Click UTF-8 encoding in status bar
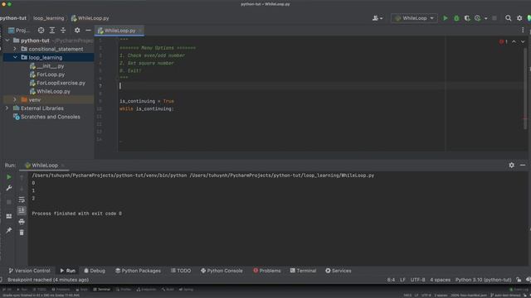The width and height of the screenshot is (531, 298). [417, 280]
